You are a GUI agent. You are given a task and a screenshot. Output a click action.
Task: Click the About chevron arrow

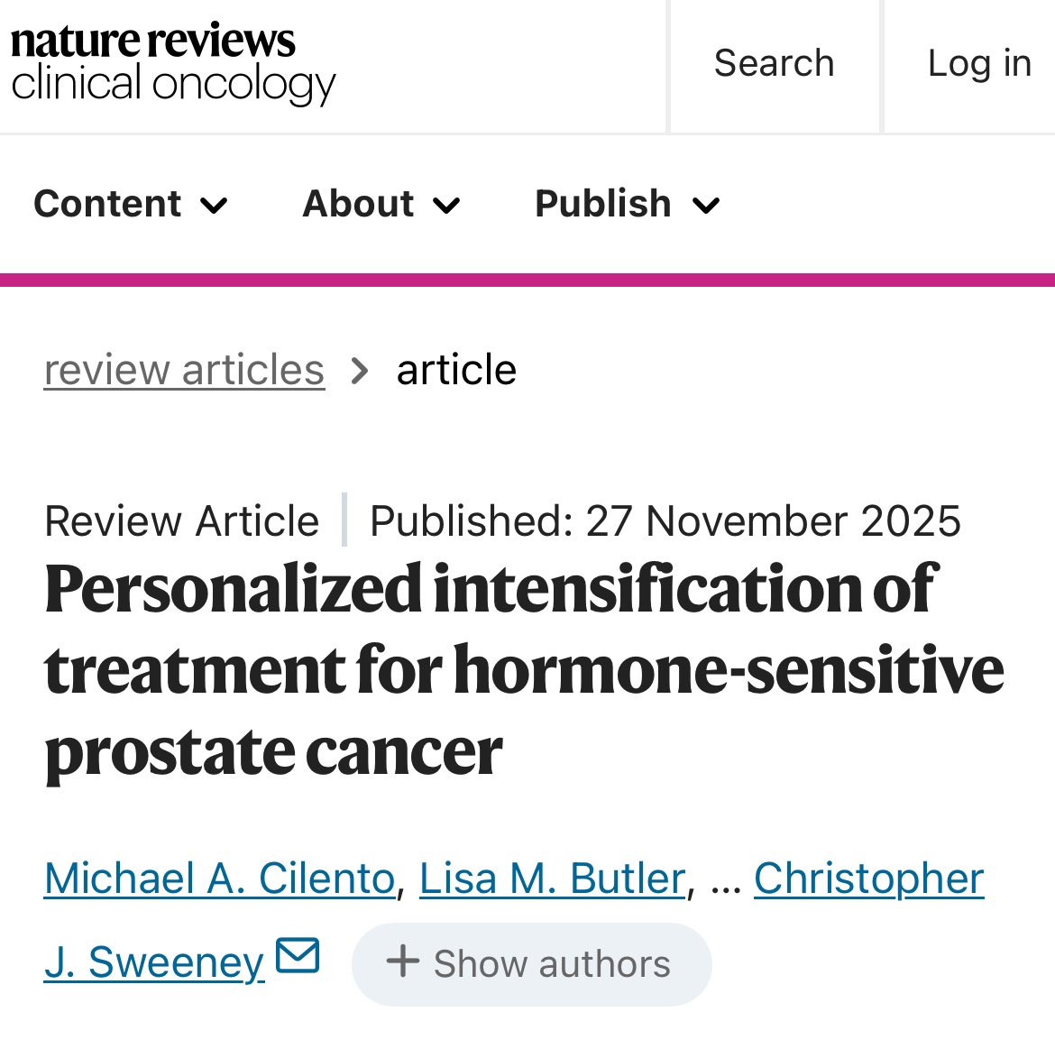(x=446, y=206)
